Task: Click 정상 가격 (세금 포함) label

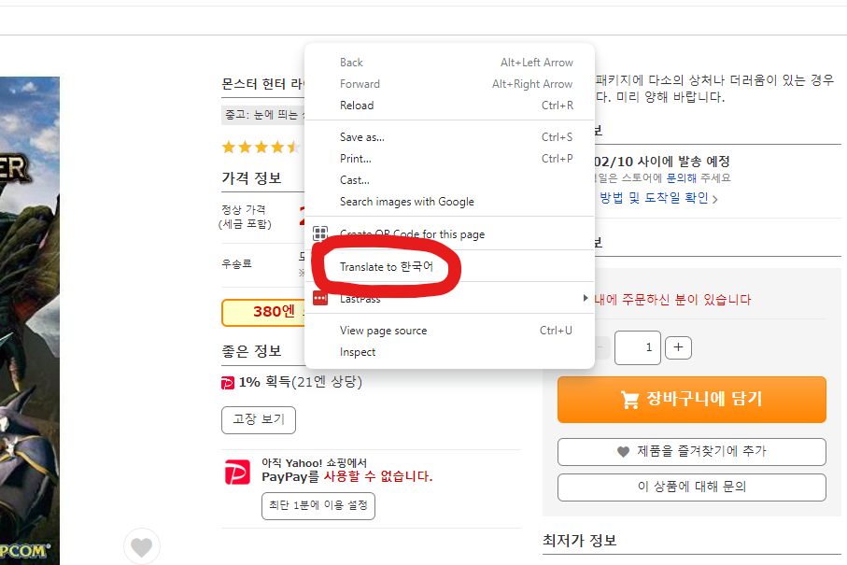Action: (x=244, y=217)
